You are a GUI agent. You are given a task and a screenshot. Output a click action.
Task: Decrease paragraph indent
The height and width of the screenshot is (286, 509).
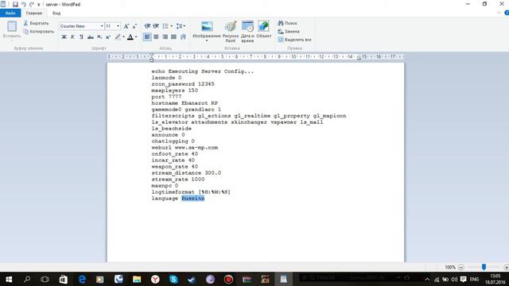(x=147, y=26)
